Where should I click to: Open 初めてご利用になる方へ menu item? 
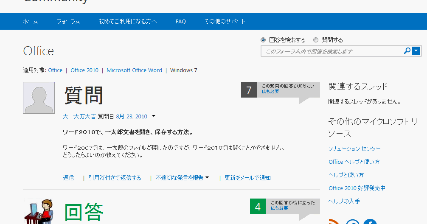click(x=128, y=21)
